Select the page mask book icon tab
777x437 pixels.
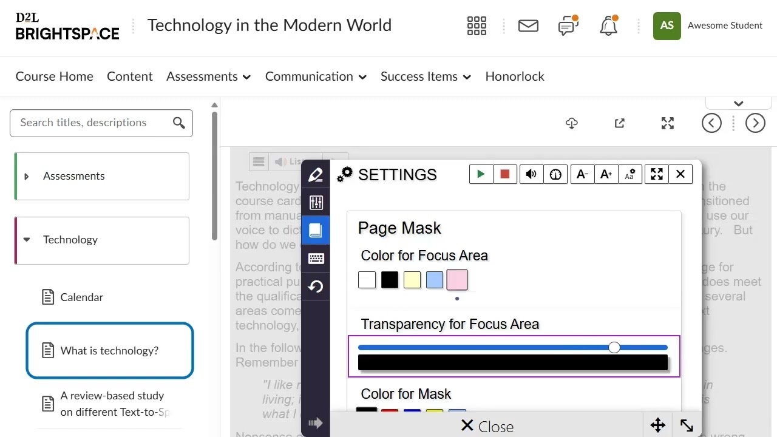point(316,230)
